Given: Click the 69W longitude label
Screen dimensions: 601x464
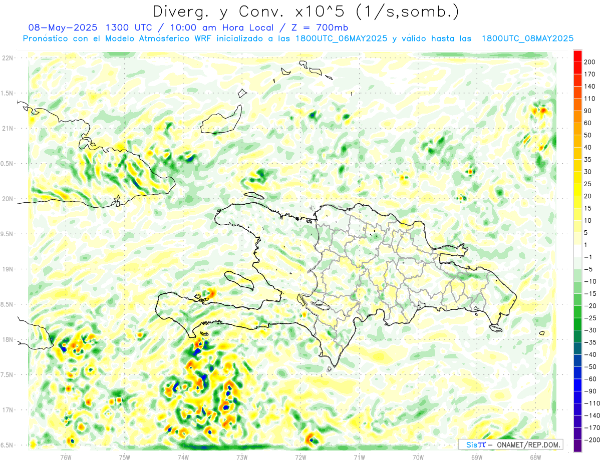Looking at the screenshot, I should click(477, 457).
